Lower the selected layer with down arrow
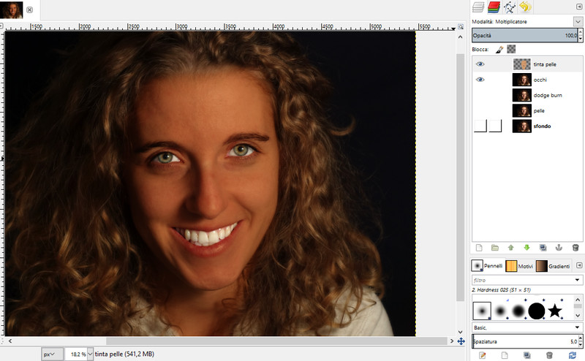 [x=526, y=248]
